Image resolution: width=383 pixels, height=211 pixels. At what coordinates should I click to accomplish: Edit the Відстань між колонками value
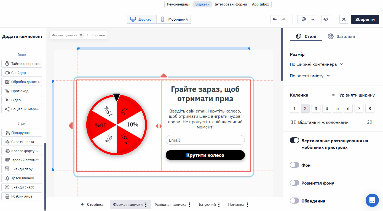[367, 122]
